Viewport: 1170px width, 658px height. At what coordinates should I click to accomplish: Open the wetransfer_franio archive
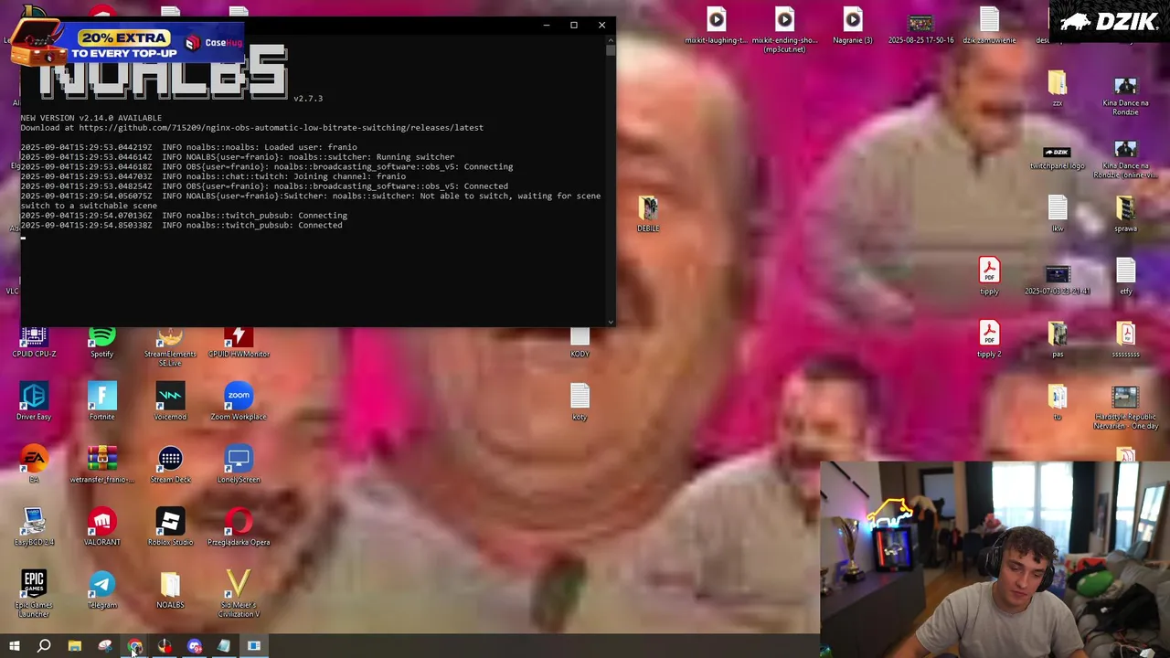click(101, 464)
